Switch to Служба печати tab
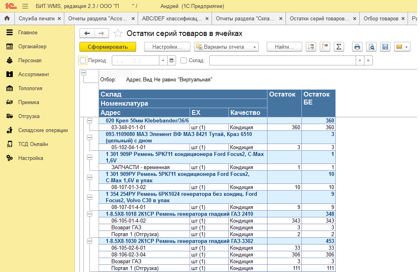This screenshot has width=420, height=272. (x=37, y=18)
